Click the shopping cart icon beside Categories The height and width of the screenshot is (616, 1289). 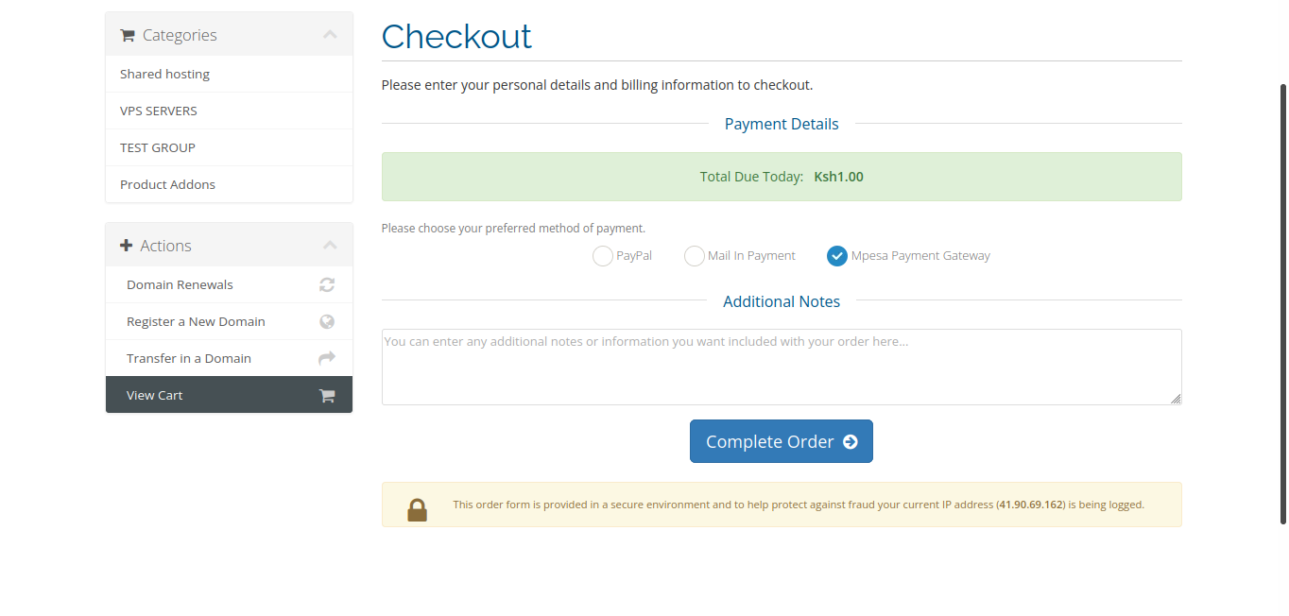coord(128,36)
